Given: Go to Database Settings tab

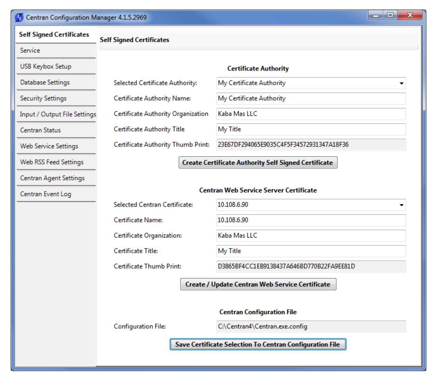Looking at the screenshot, I should click(x=56, y=82).
